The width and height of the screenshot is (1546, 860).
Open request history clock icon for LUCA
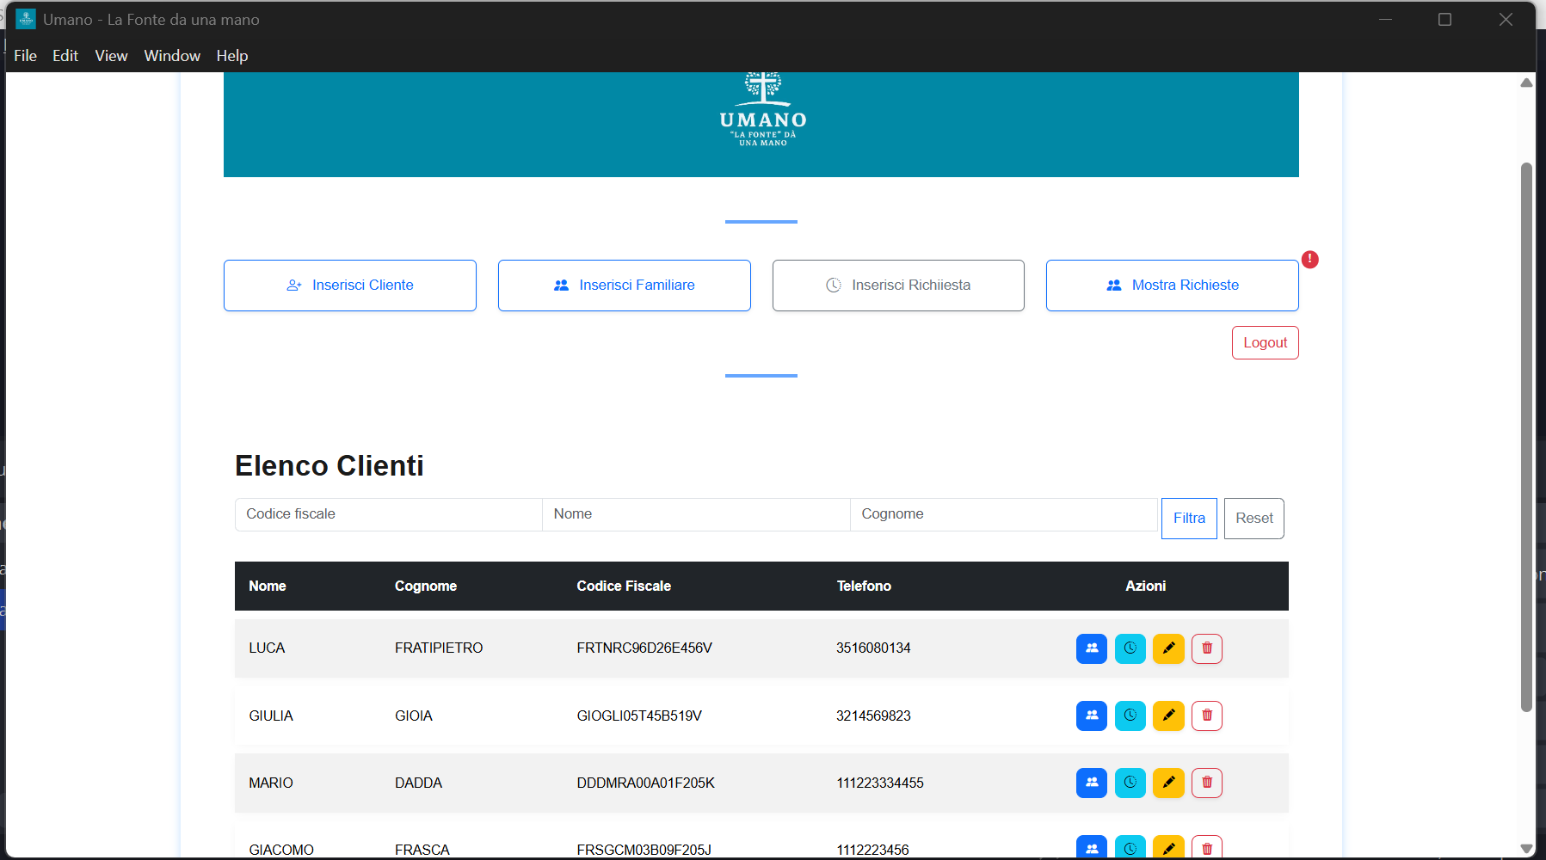tap(1130, 648)
